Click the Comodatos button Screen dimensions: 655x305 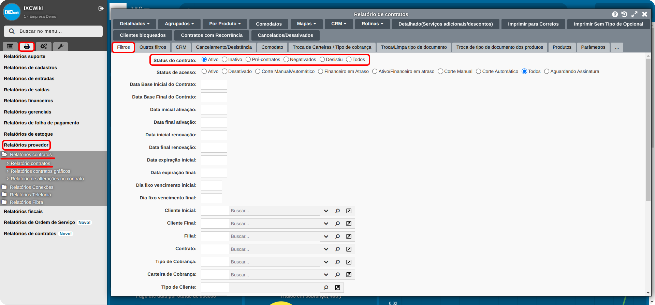pos(269,24)
